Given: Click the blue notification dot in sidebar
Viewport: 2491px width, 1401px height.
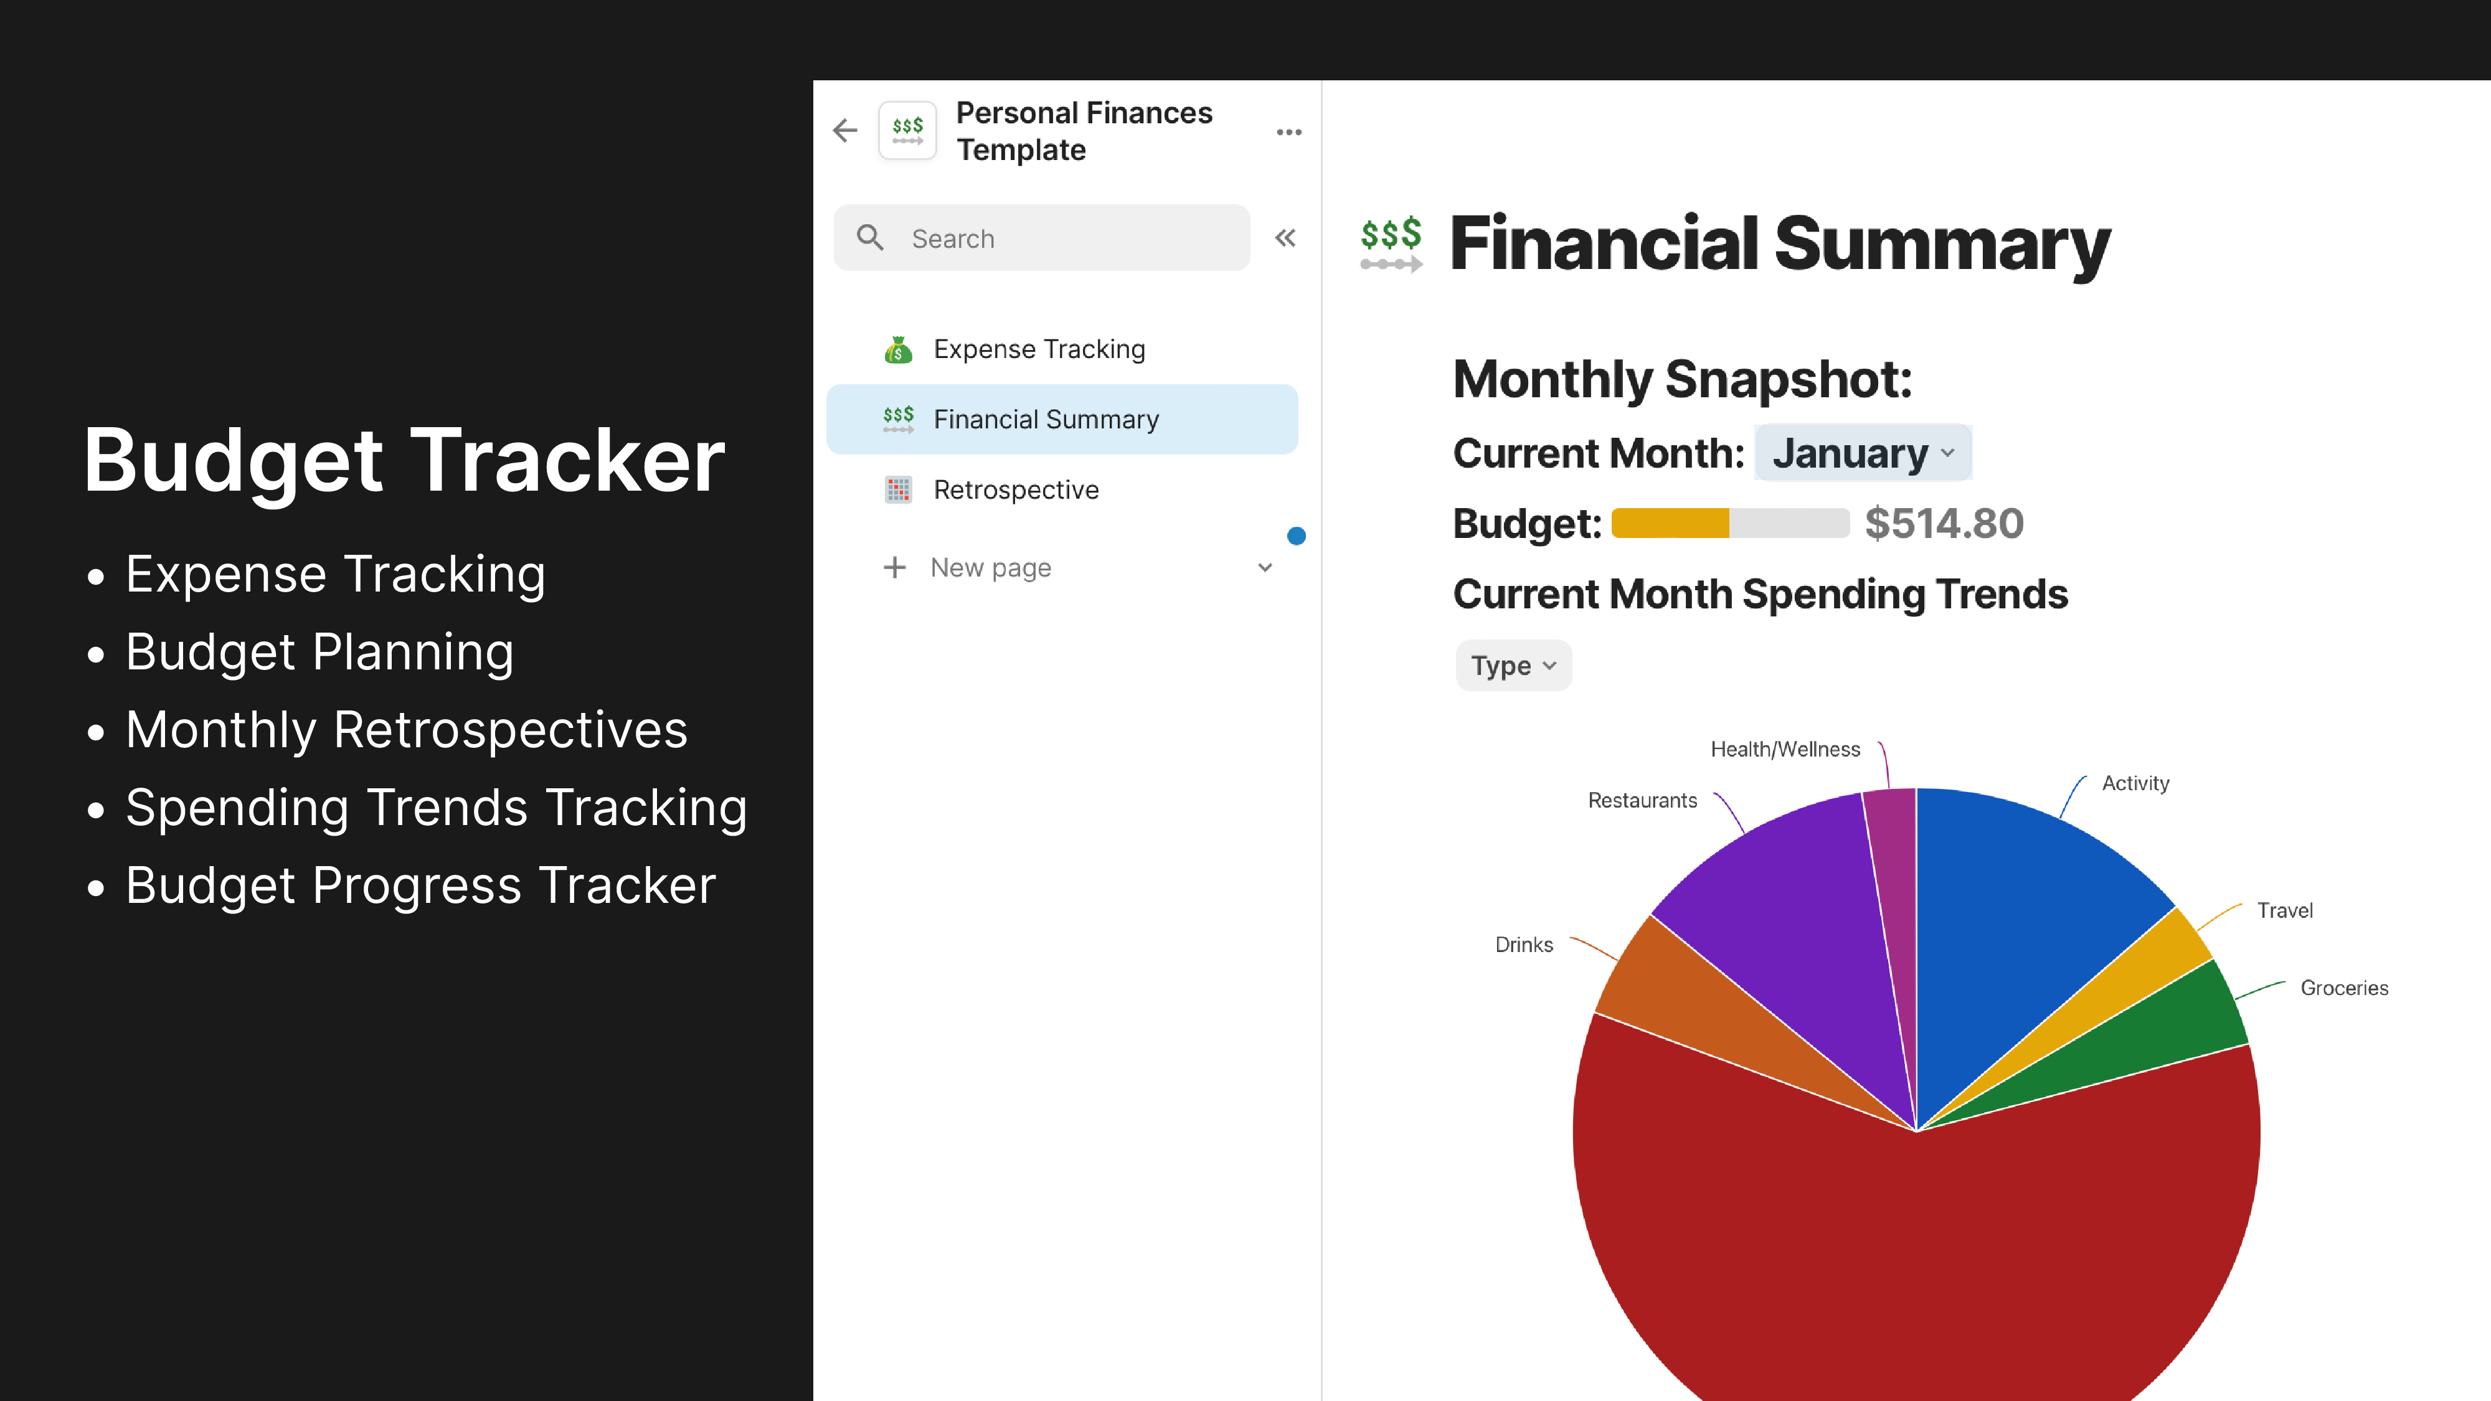Looking at the screenshot, I should click(x=1296, y=535).
